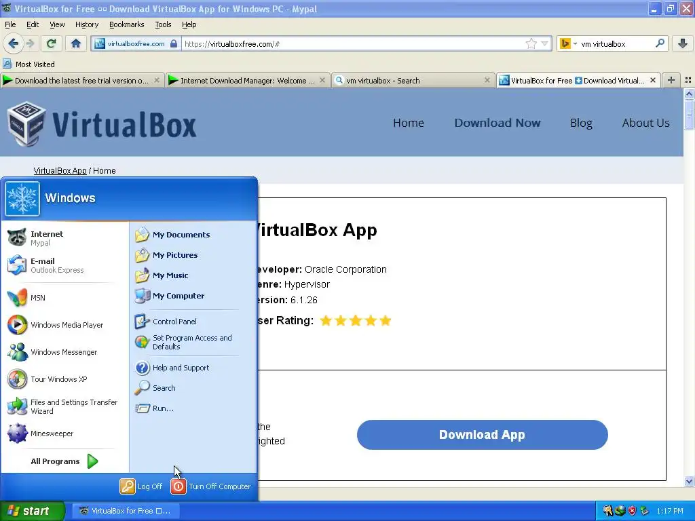Open Set Program Access and Defaults
Viewport: 695px width, 521px height.
193,342
